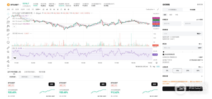Collapse the MA indicator legend
212x99 pixels.
(x=14, y=27)
